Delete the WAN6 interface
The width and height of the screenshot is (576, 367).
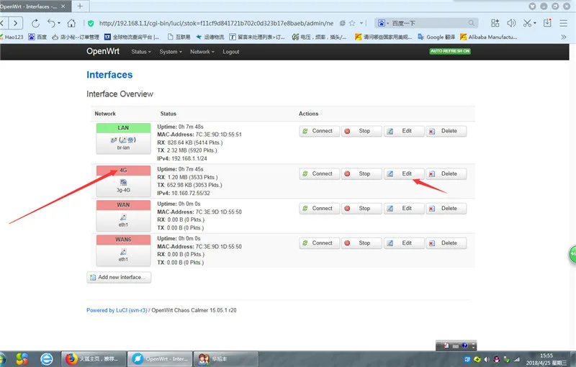coord(446,243)
